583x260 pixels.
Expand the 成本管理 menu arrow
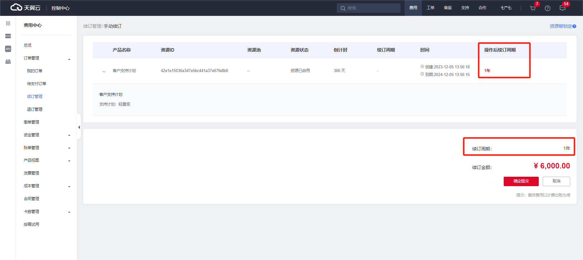coord(69,187)
